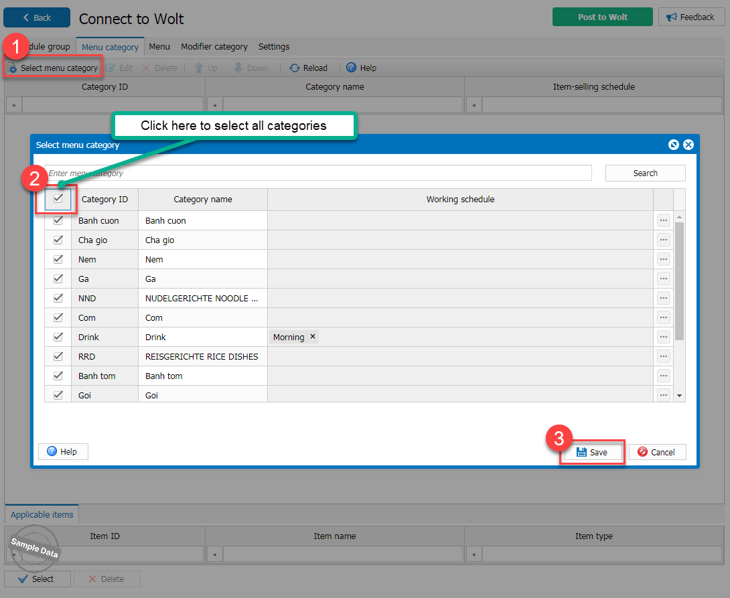The height and width of the screenshot is (598, 730).
Task: Click the Reload toolbar button
Action: [x=308, y=68]
